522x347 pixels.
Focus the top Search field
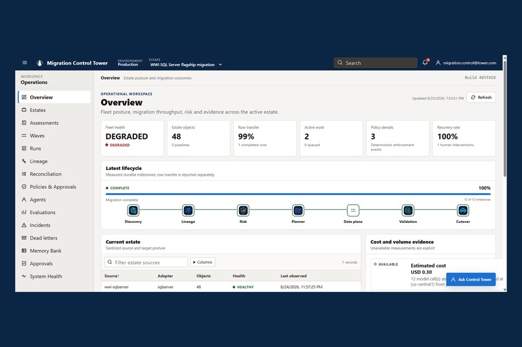click(x=375, y=63)
